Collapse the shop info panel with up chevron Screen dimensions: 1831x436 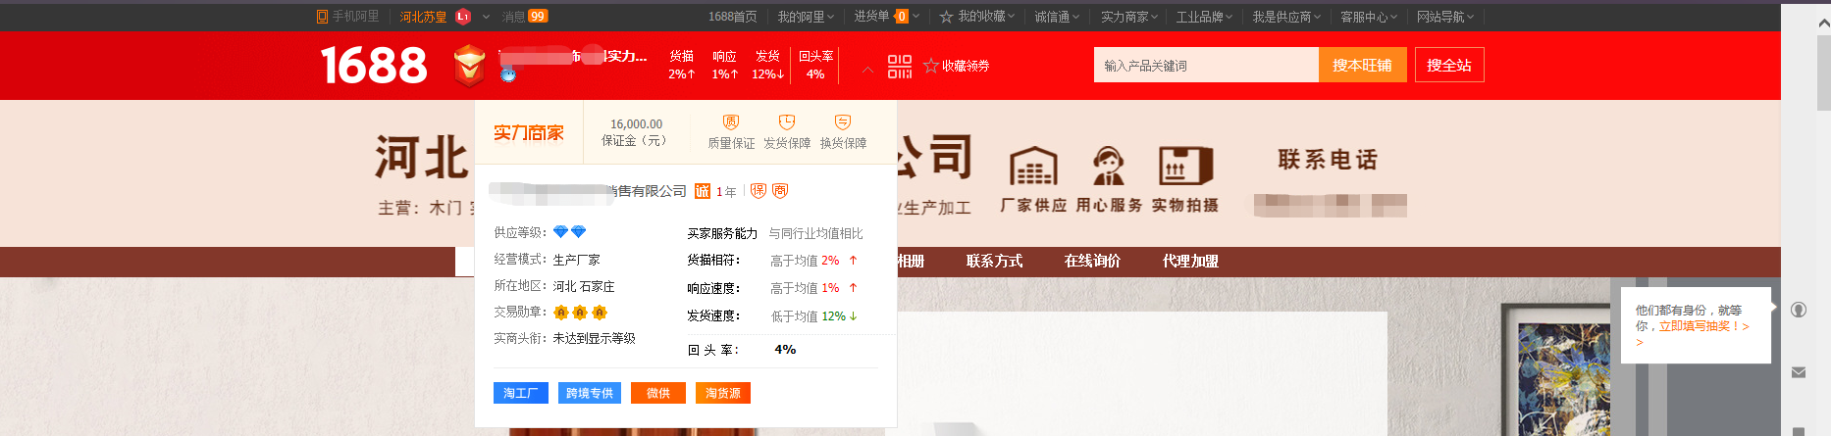pos(867,70)
